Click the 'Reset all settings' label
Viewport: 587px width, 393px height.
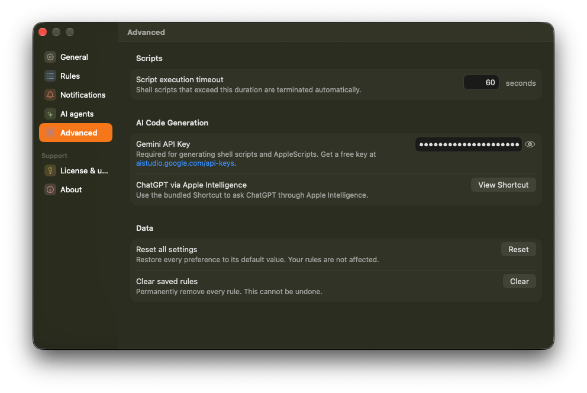tap(167, 249)
